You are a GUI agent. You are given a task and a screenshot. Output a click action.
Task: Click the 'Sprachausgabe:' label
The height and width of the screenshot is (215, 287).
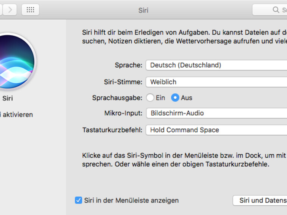117,98
